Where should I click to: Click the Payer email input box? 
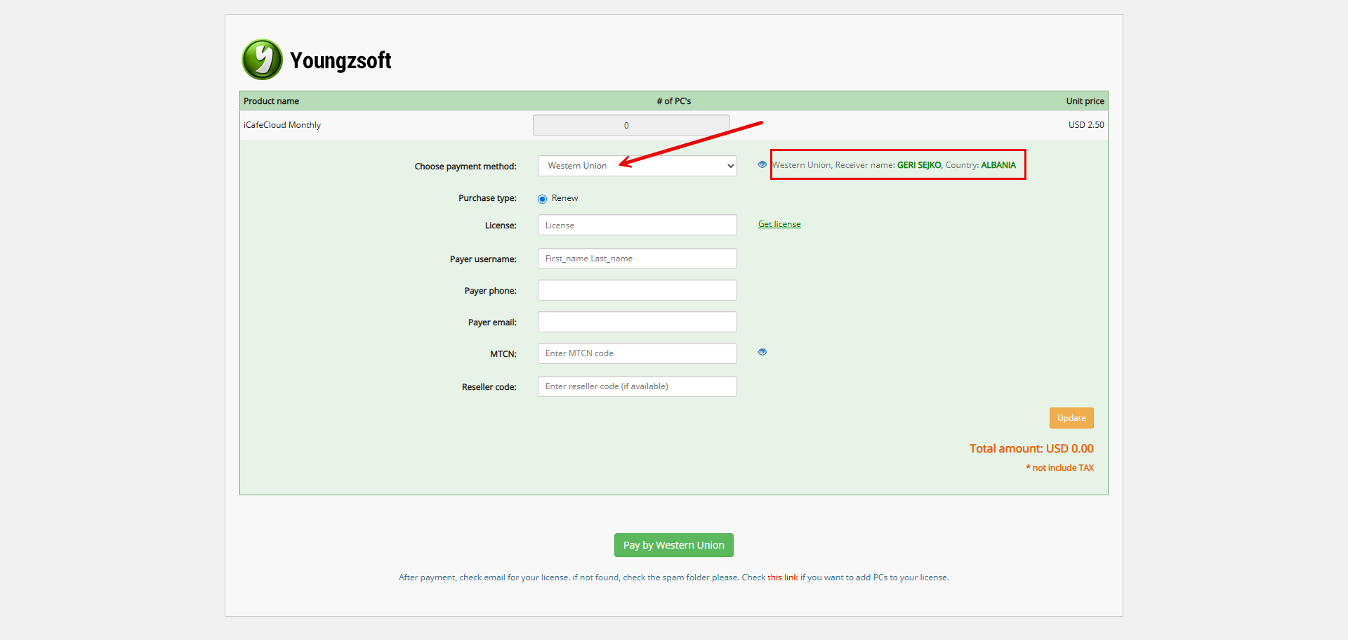point(637,322)
